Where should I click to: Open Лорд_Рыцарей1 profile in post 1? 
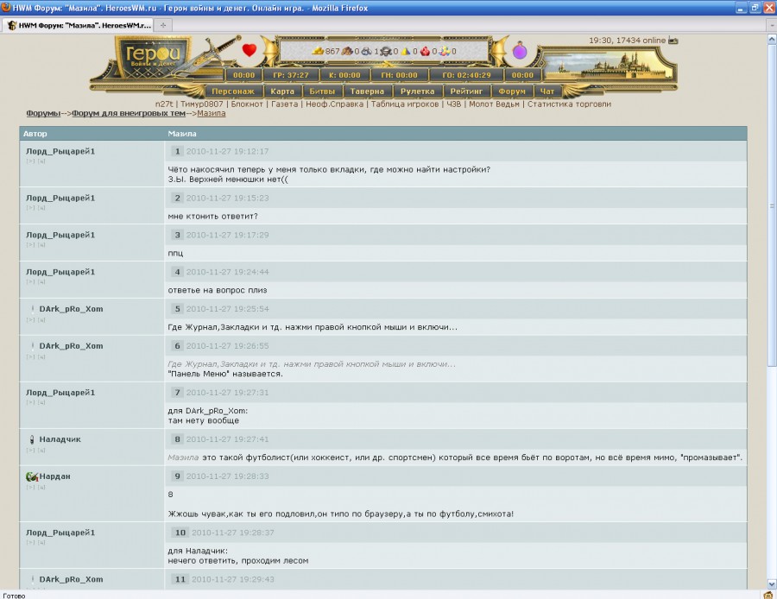pos(60,152)
